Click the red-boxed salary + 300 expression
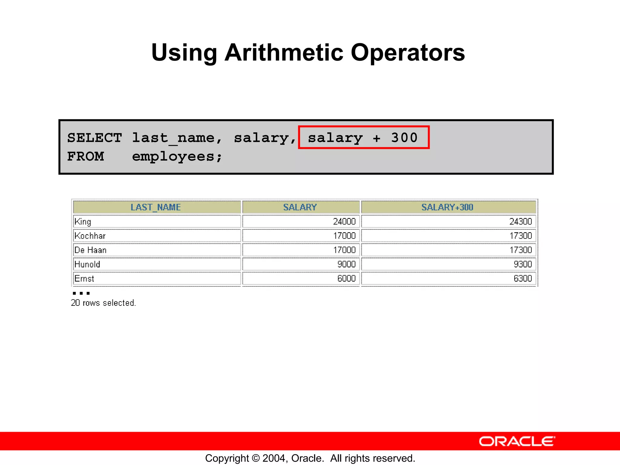 click(363, 138)
